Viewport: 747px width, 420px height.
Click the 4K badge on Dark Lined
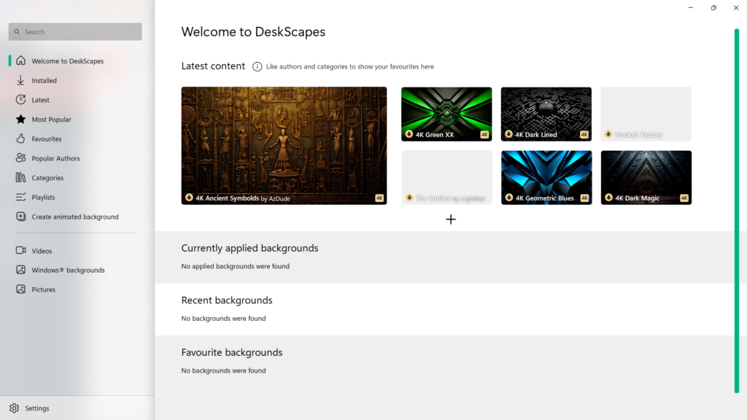[584, 135]
